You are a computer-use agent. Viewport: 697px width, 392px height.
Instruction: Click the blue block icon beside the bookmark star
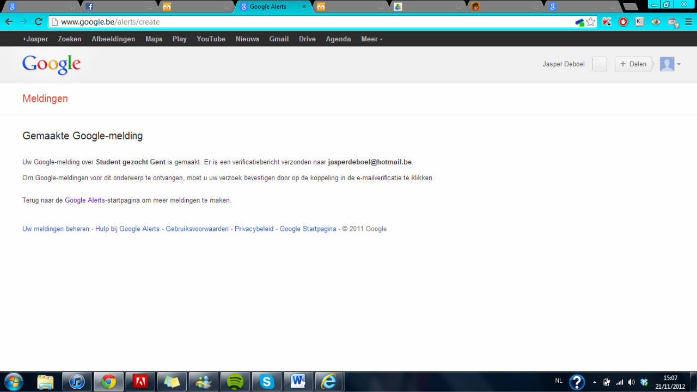point(579,22)
